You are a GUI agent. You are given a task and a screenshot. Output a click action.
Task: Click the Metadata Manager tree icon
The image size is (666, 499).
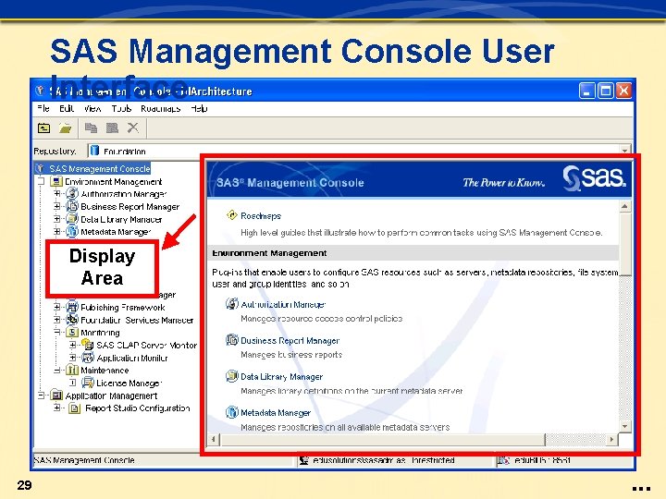(x=73, y=231)
